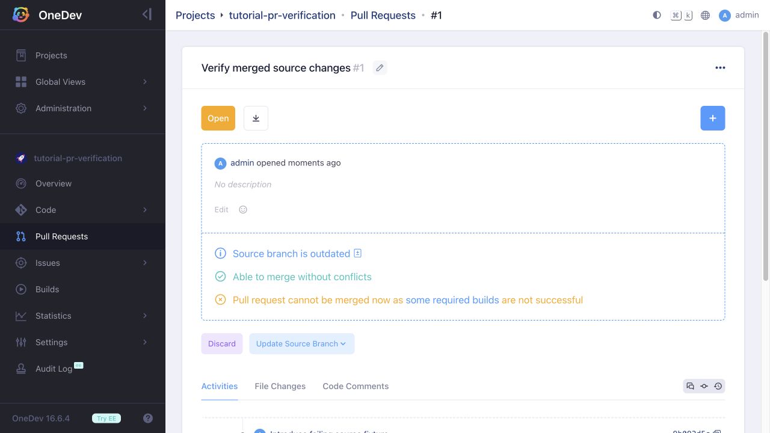Open Update Source Branch dropdown
This screenshot has width=770, height=433.
tap(302, 344)
